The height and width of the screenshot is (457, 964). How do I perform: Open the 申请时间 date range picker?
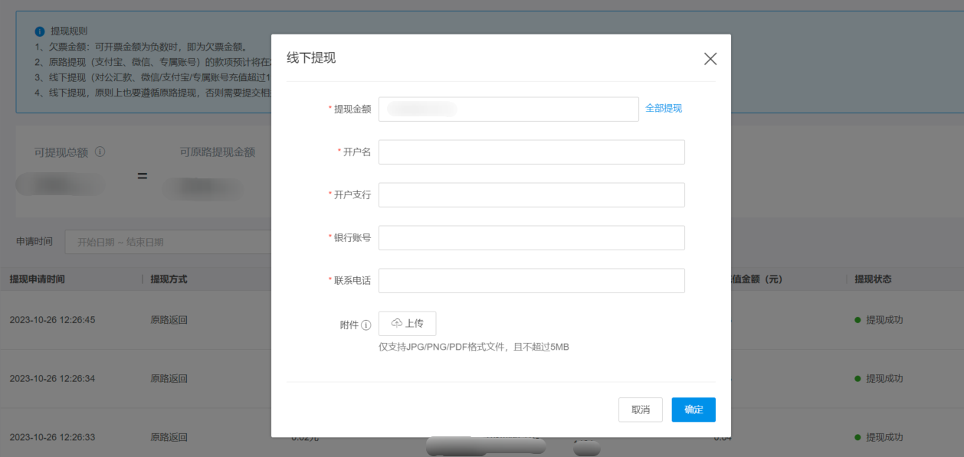[169, 242]
